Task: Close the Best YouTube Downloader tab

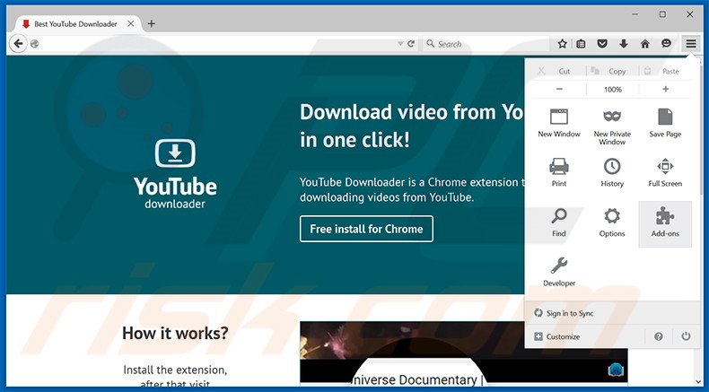Action: click(x=131, y=23)
